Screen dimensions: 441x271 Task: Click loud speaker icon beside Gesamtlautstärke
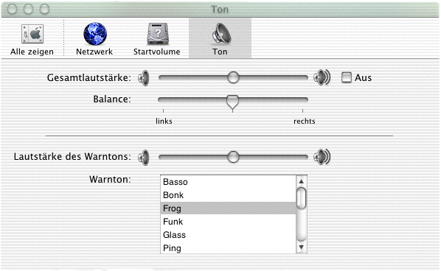point(322,77)
